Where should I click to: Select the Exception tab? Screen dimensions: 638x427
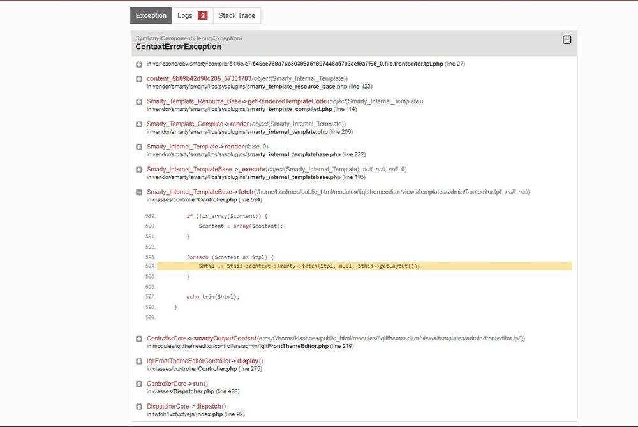(151, 15)
